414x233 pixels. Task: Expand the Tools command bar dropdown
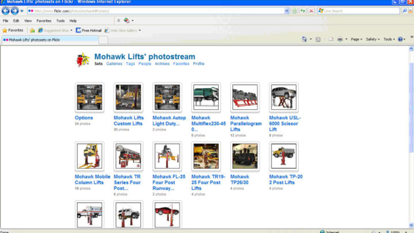[389, 39]
